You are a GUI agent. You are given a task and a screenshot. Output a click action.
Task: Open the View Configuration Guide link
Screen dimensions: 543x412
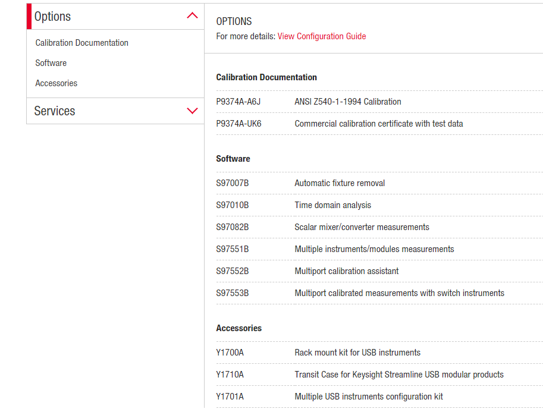321,36
